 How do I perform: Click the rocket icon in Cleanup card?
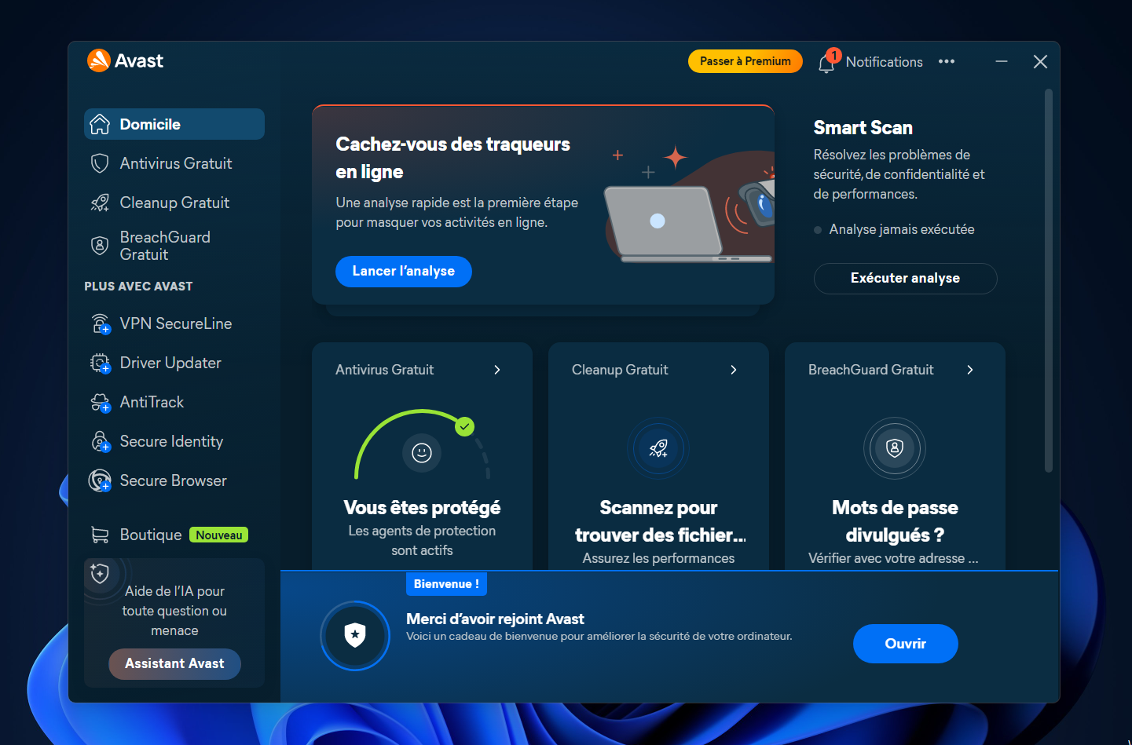[658, 448]
